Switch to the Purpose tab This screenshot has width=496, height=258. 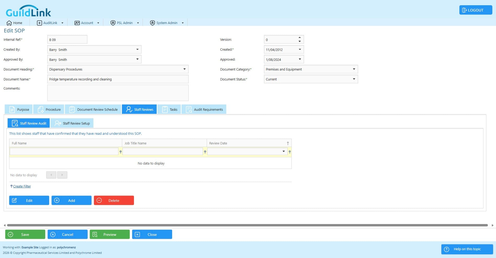(x=19, y=109)
